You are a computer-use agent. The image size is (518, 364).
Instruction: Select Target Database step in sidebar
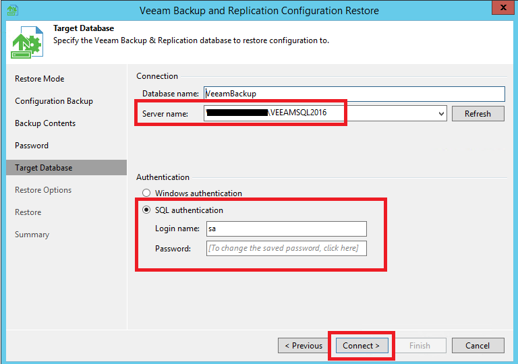point(66,167)
